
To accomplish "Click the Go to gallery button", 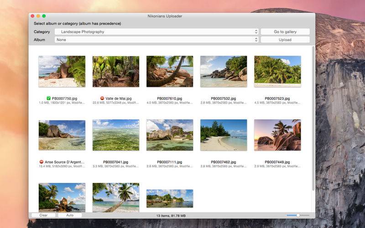I will [x=285, y=32].
